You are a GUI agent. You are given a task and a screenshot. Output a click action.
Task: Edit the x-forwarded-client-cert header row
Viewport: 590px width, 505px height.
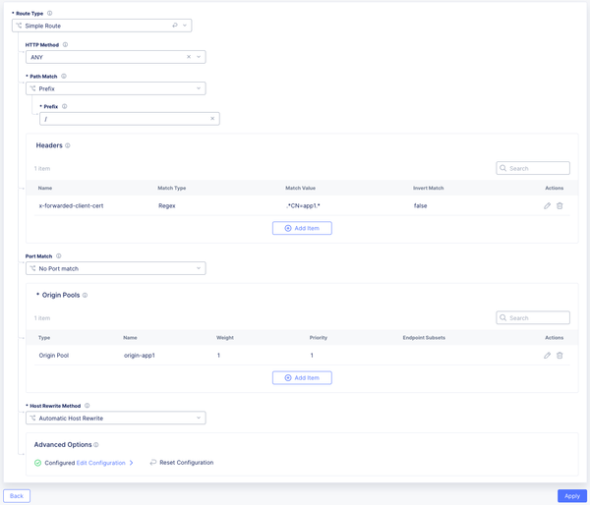coord(547,206)
